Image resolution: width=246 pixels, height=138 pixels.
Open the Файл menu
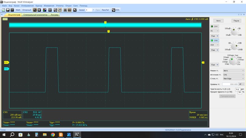click(x=4, y=6)
